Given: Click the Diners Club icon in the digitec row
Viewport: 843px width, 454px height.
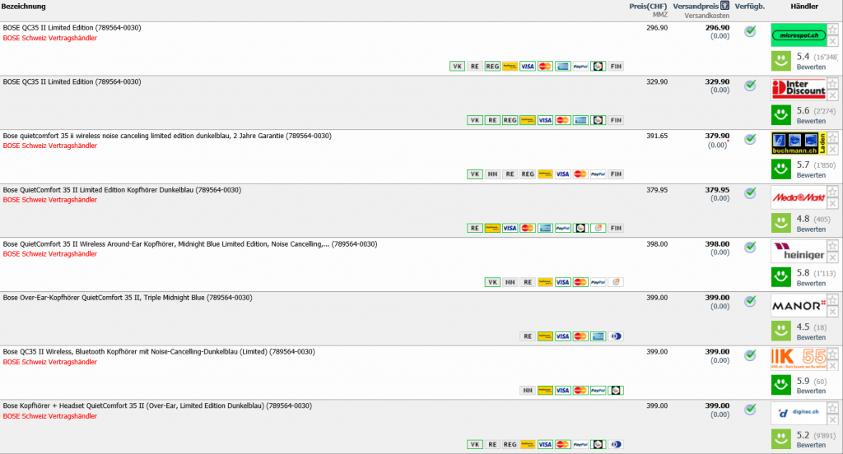Looking at the screenshot, I should point(617,444).
